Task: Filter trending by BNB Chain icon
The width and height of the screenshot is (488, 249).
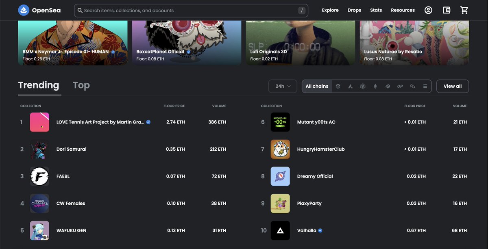Action: tap(363, 86)
